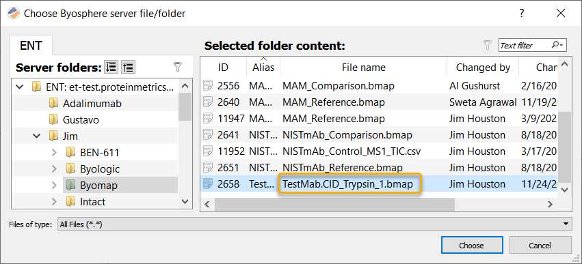
Task: Click the horizontal scrollbar of file list
Action: point(379,204)
